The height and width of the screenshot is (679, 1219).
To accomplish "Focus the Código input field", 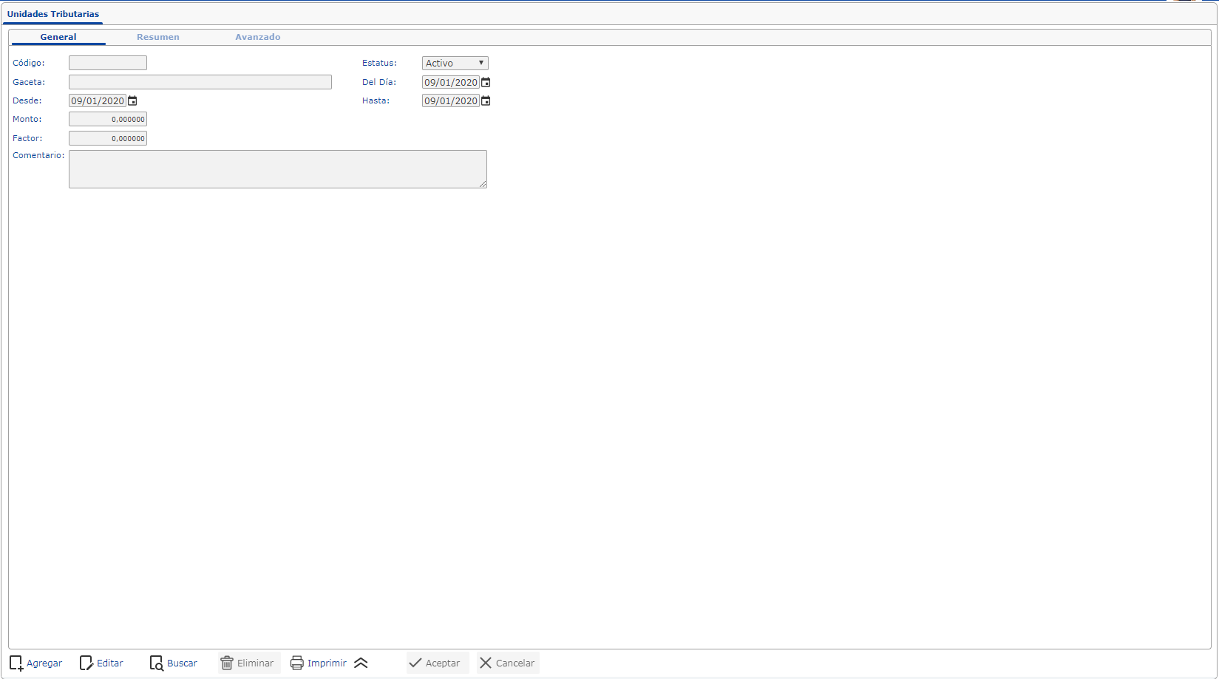I will [x=108, y=64].
